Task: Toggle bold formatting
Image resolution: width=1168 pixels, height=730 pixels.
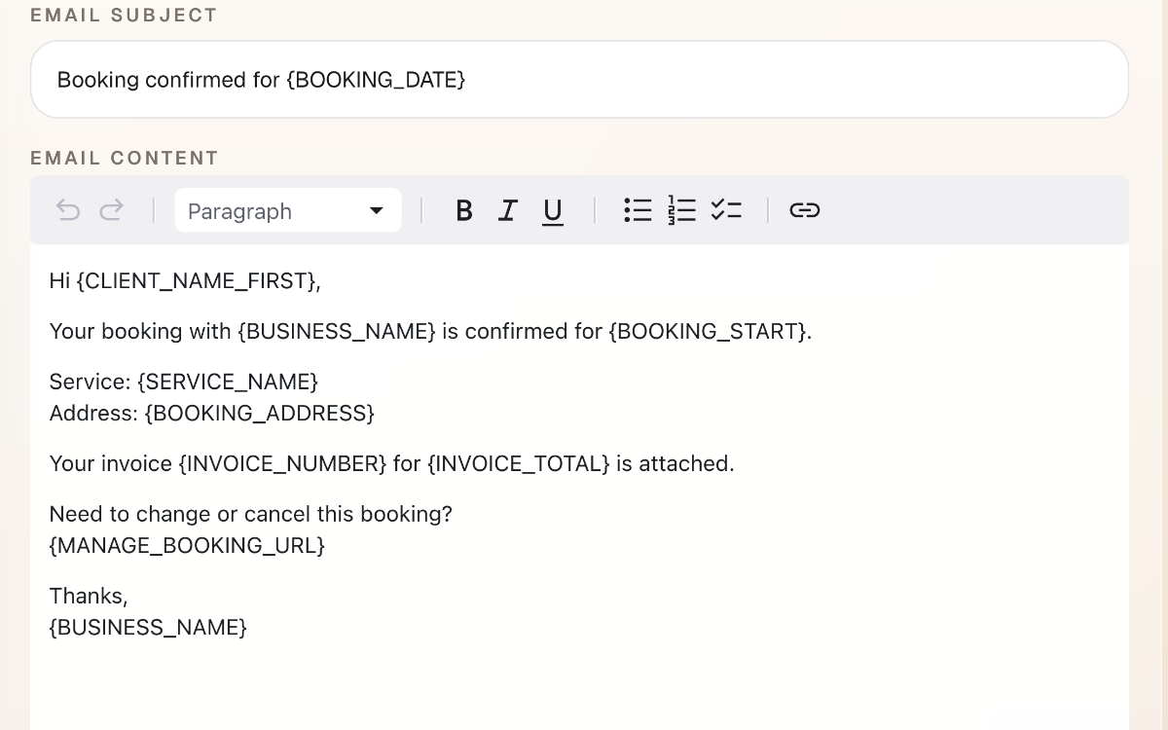Action: coord(464,210)
